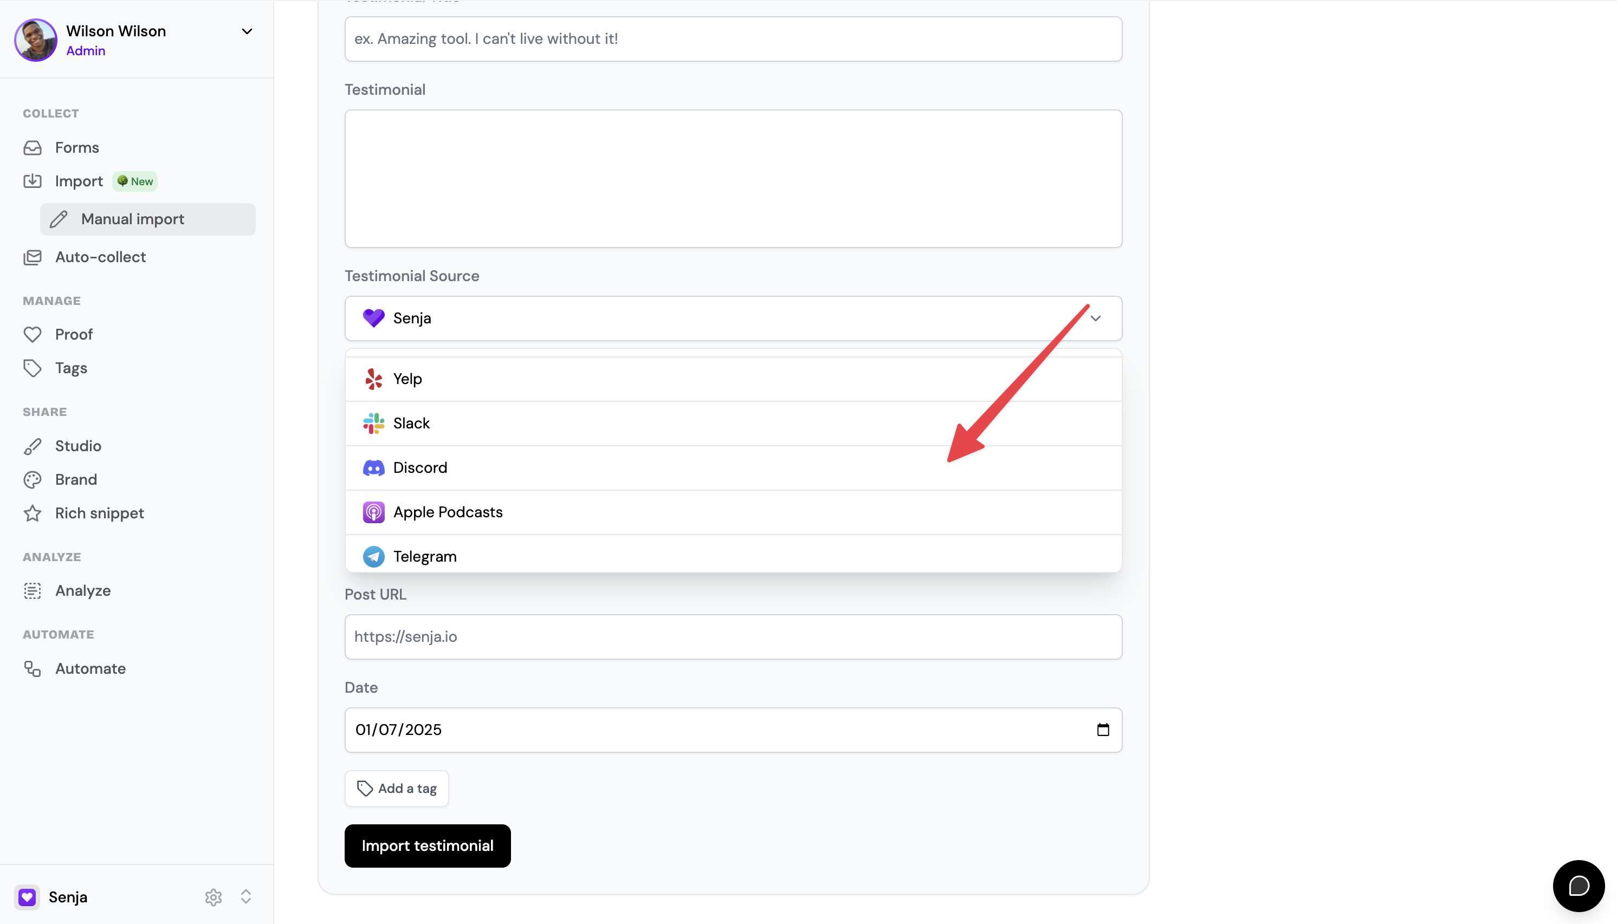Open the Testimonial Source combo box showing Senja

coord(733,318)
